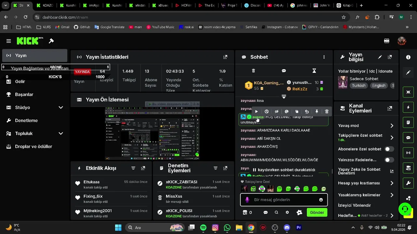Toggle the Abonelere özel sohbet switch
The height and width of the screenshot is (234, 417).
[389, 149]
